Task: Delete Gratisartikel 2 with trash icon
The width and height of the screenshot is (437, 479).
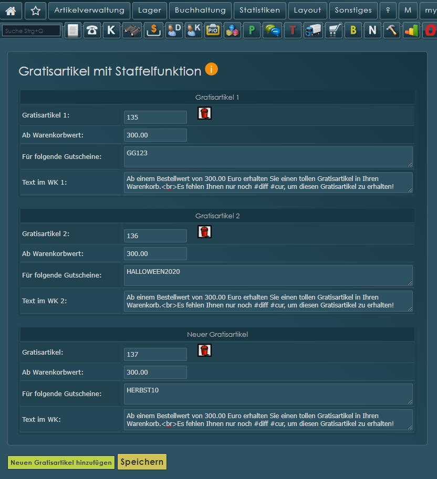Action: coord(204,231)
